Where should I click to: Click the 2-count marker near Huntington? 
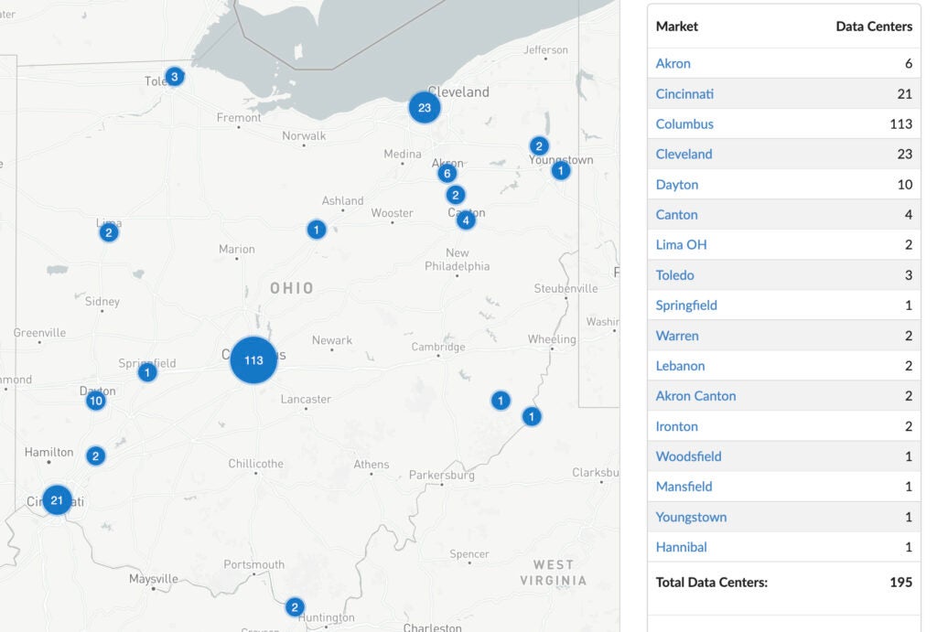pos(295,605)
